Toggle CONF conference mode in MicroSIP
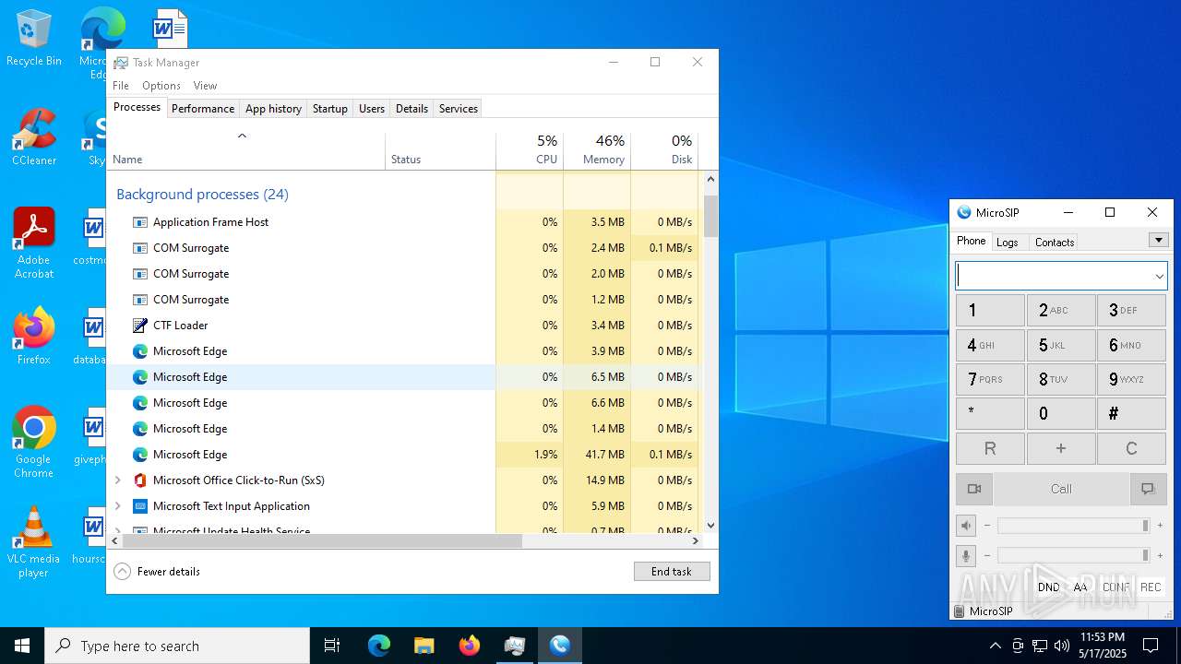 pyautogui.click(x=1115, y=587)
